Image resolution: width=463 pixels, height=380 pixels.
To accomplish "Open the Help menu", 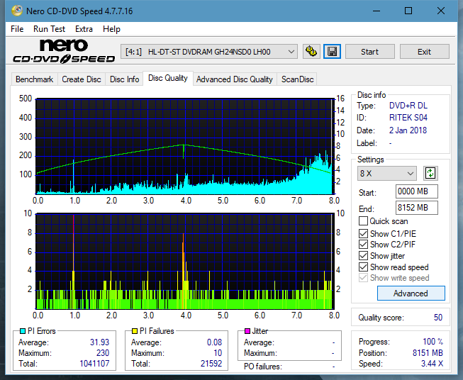I will point(111,29).
